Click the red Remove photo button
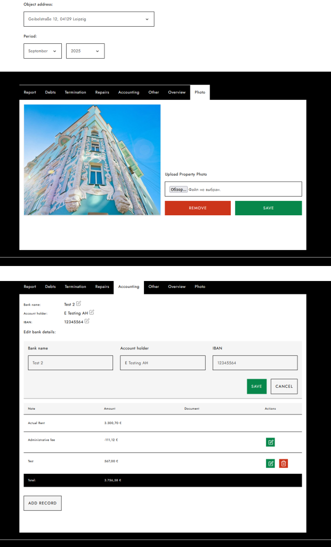 point(198,208)
